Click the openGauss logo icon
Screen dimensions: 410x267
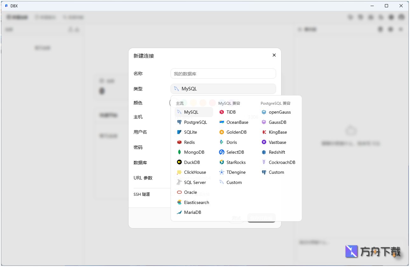coord(264,112)
